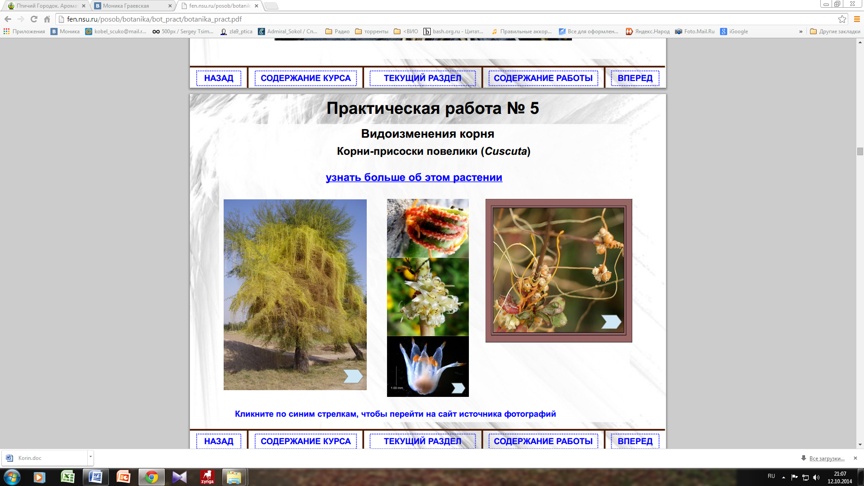Click the bottom НАЗАД button
The width and height of the screenshot is (864, 486).
pos(219,441)
